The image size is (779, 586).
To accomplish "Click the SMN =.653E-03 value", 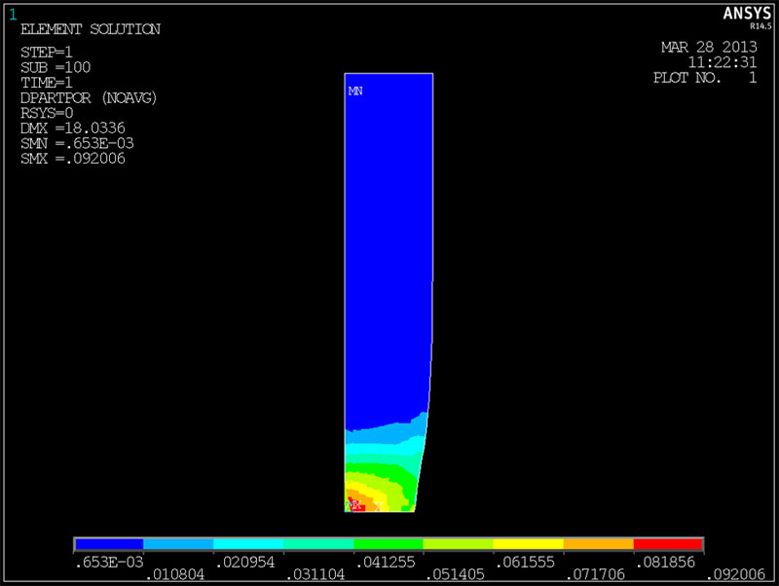I will pyautogui.click(x=77, y=143).
